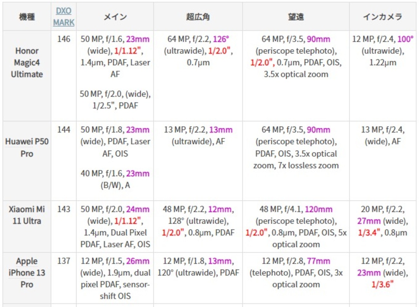The image size is (419, 307).
Task: Click the 超広角 column header
Action: coord(198,17)
